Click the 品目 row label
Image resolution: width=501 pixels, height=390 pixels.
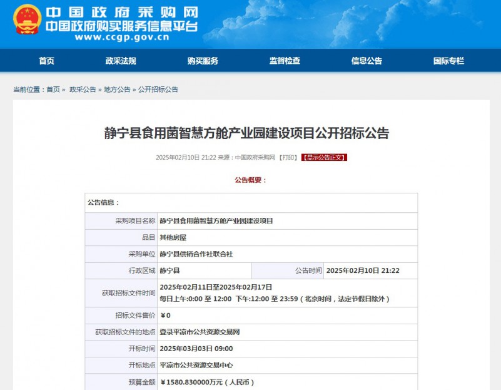tap(149, 237)
